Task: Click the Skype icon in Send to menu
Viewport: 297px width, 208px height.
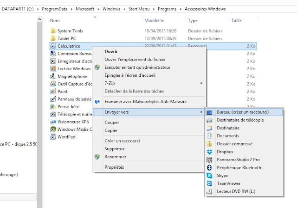Action: pos(209,176)
